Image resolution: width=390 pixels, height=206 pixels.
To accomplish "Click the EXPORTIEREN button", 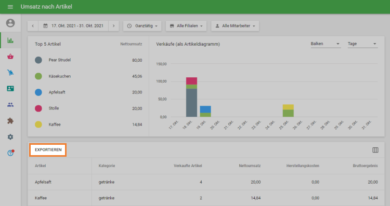I will coord(48,150).
